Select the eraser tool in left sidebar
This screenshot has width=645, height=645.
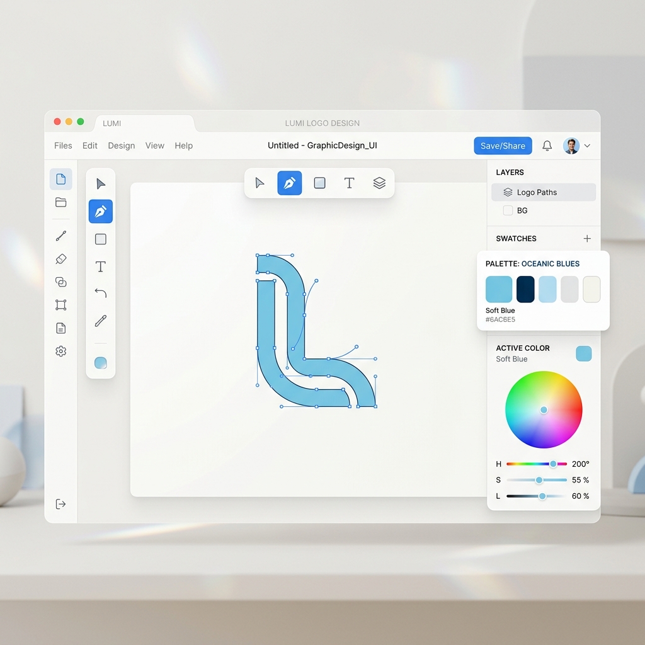61,259
